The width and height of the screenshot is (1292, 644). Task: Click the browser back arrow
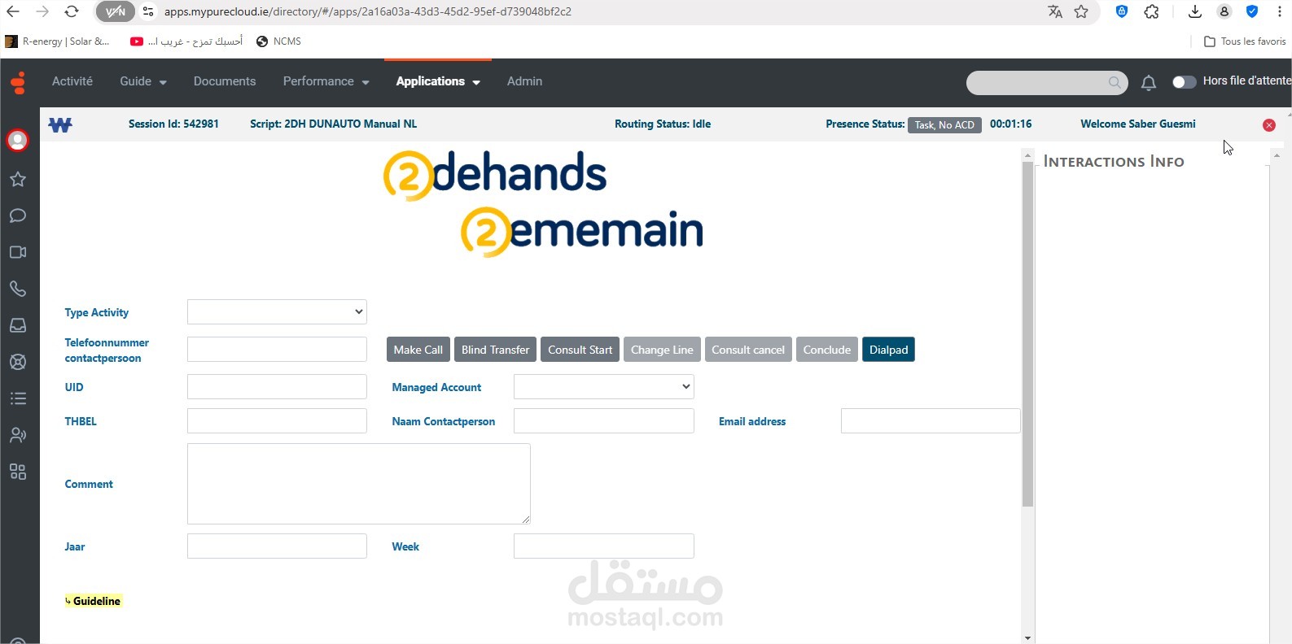(x=14, y=11)
